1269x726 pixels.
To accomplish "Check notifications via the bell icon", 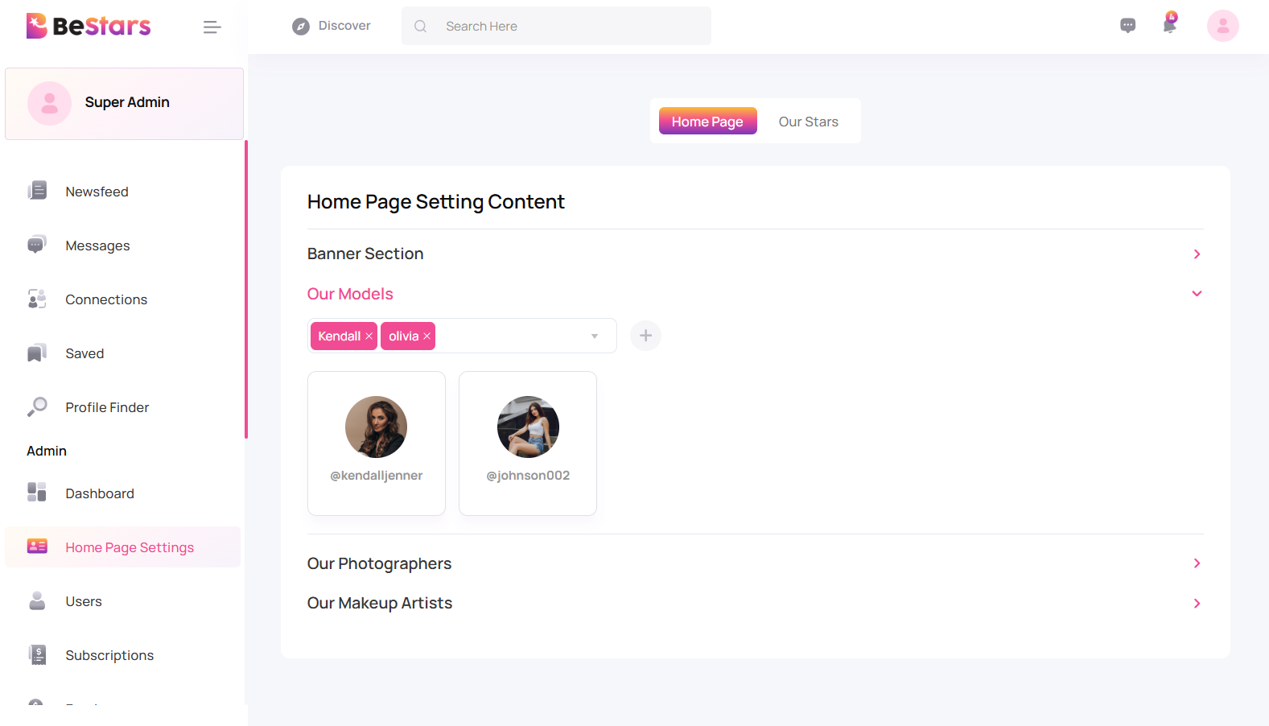I will tap(1169, 25).
